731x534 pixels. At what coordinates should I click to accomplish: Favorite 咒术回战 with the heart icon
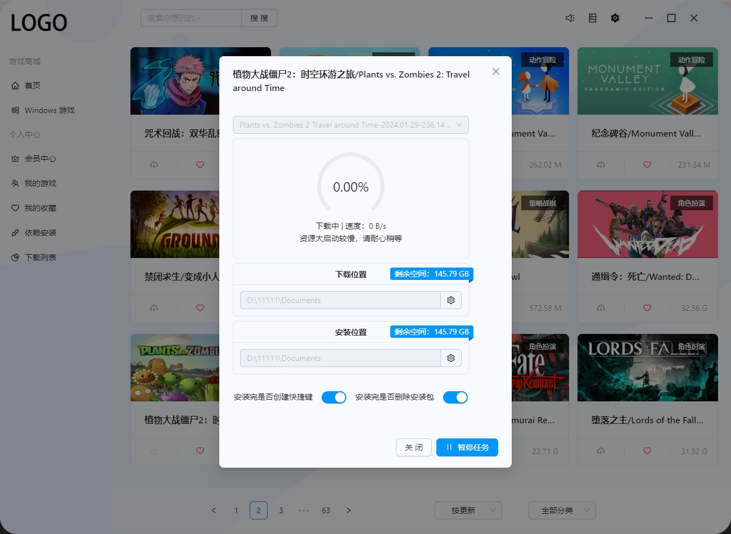pos(200,165)
